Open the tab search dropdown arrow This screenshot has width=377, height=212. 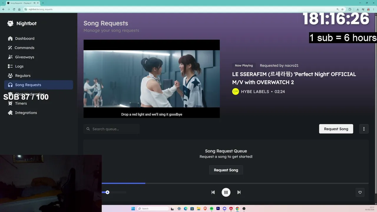(3, 3)
